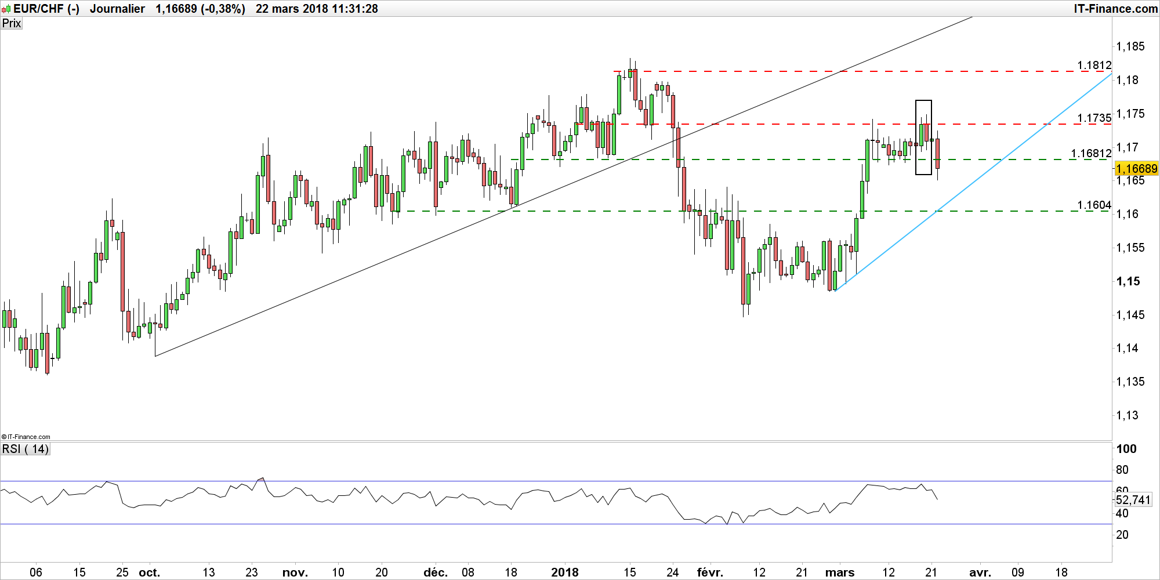Click the 1,175 price axis label
1160x580 pixels.
pos(1130,114)
